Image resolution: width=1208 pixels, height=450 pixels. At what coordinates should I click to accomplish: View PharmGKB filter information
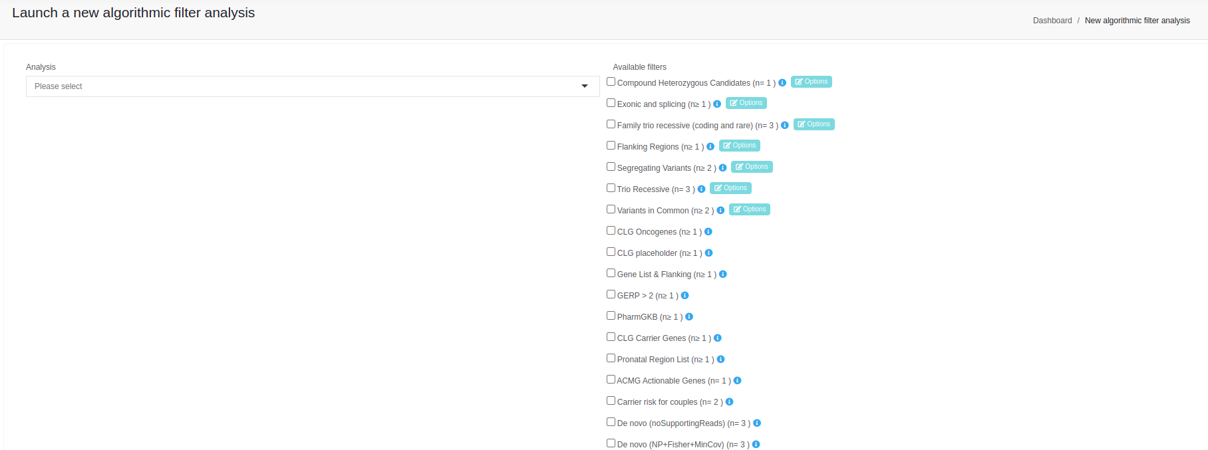coord(689,317)
